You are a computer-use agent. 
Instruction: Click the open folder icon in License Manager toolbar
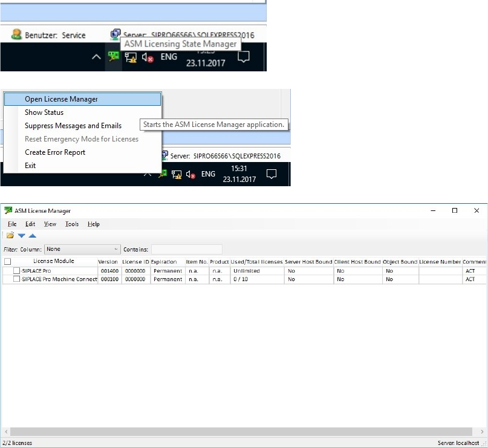pyautogui.click(x=10, y=235)
